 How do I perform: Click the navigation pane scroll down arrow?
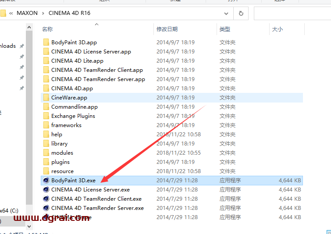pyautogui.click(x=29, y=227)
